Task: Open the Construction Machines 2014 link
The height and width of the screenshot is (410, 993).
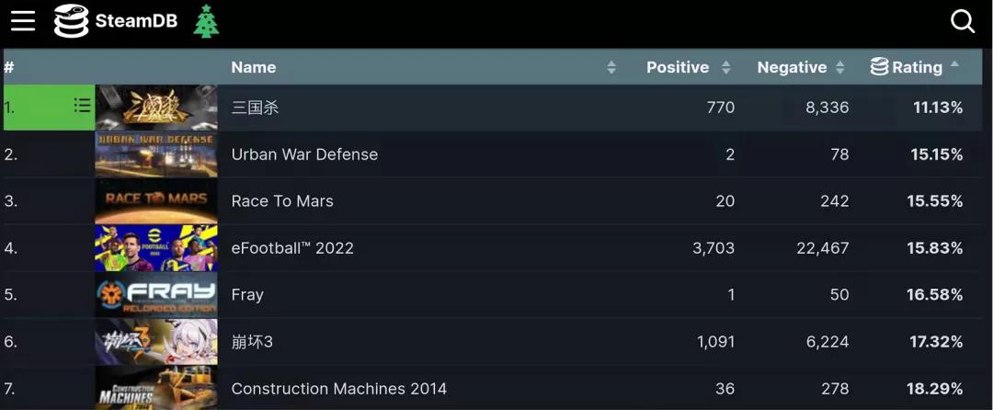Action: click(x=338, y=389)
